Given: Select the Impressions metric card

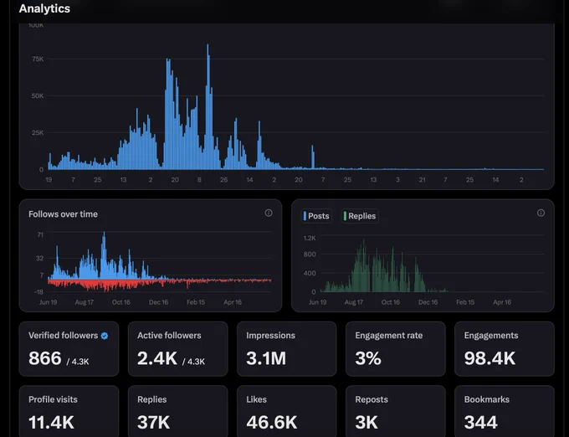Looking at the screenshot, I should pyautogui.click(x=287, y=349).
